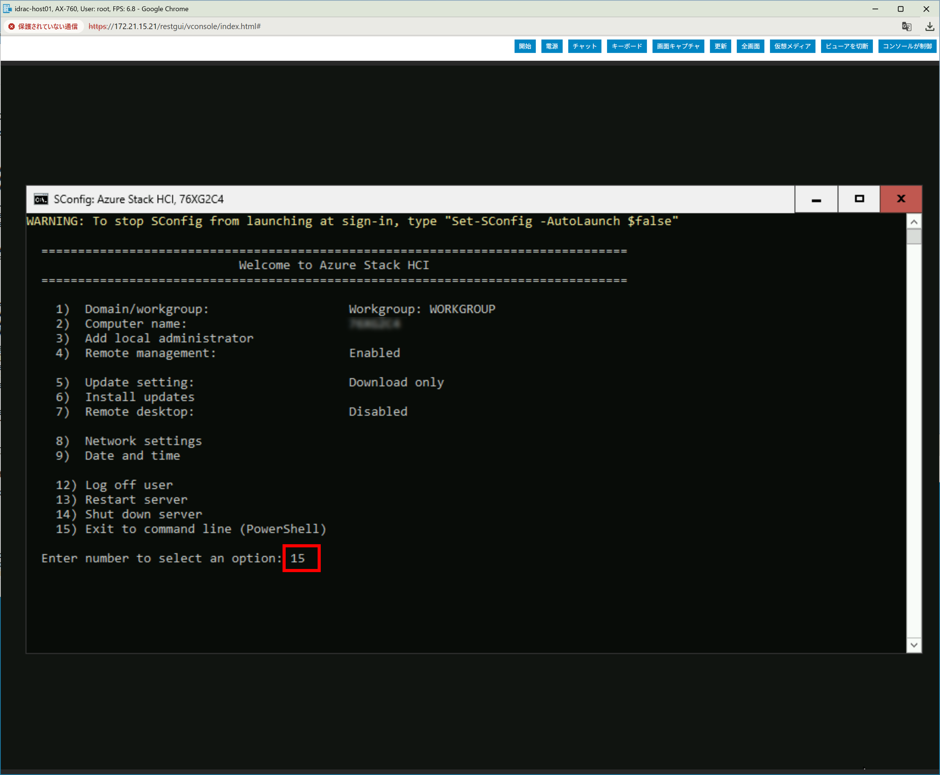The width and height of the screenshot is (940, 775).
Task: Click the browser download icon
Action: pyautogui.click(x=929, y=26)
